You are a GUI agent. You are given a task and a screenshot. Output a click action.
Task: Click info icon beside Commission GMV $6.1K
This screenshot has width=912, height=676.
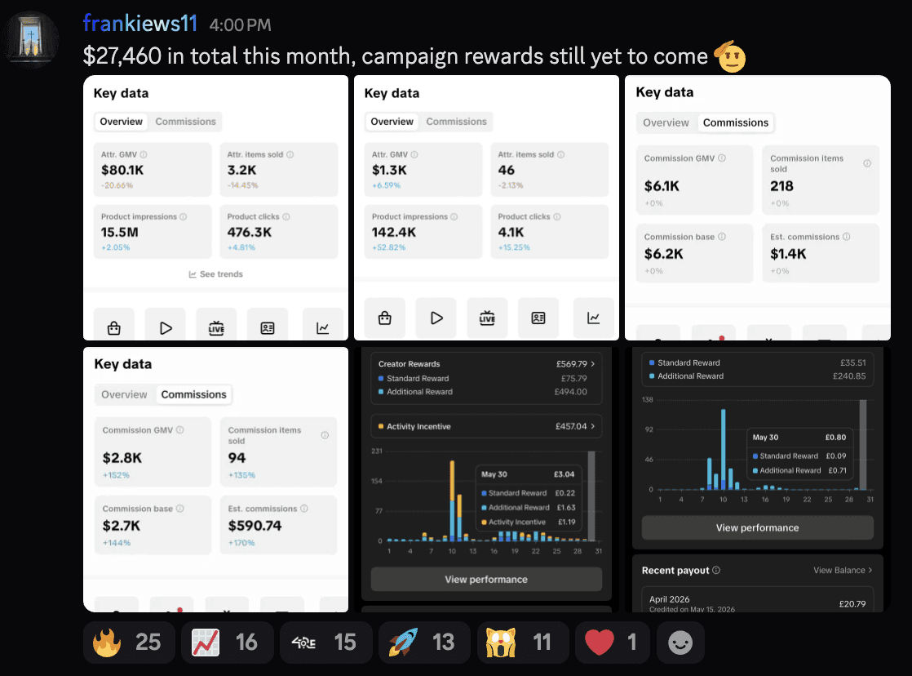[722, 158]
